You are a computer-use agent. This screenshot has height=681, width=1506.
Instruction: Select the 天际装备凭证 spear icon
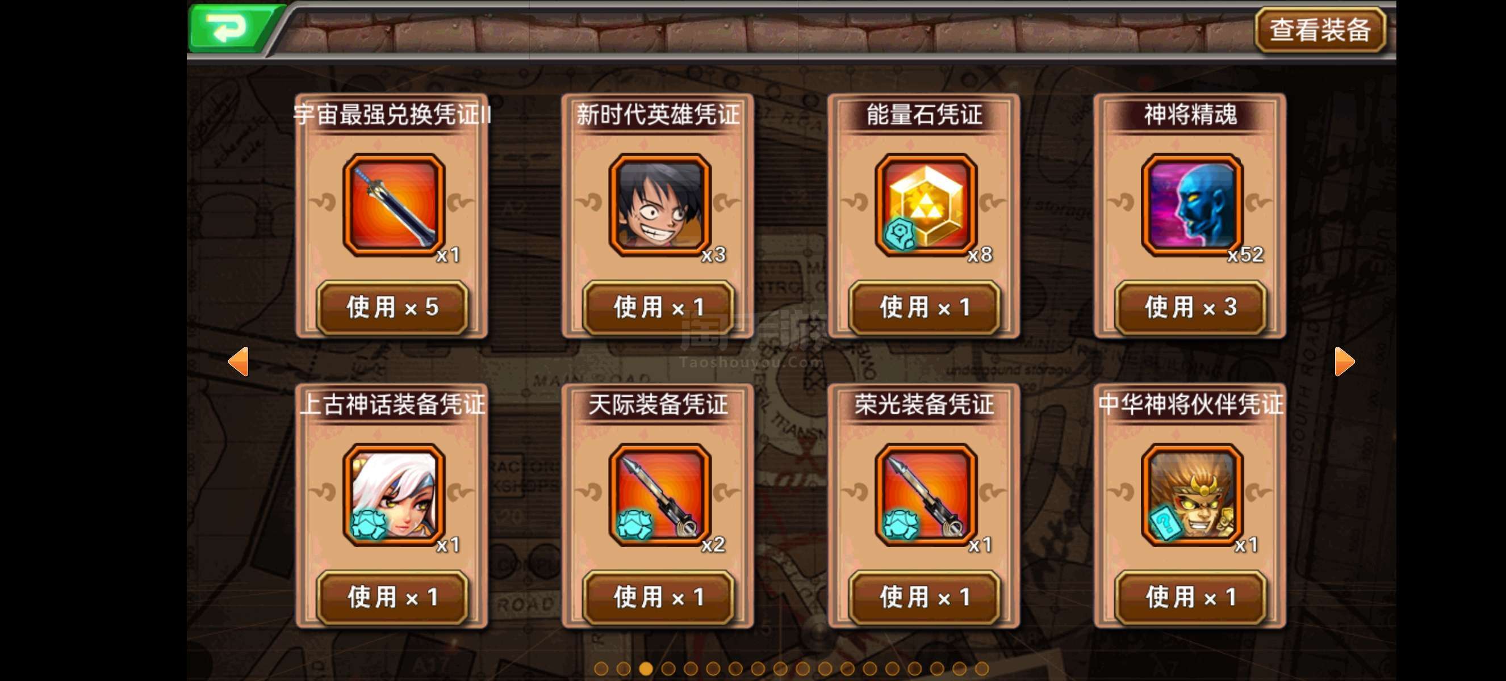pos(659,495)
